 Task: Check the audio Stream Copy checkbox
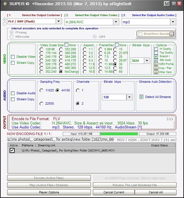pyautogui.click(x=13, y=99)
